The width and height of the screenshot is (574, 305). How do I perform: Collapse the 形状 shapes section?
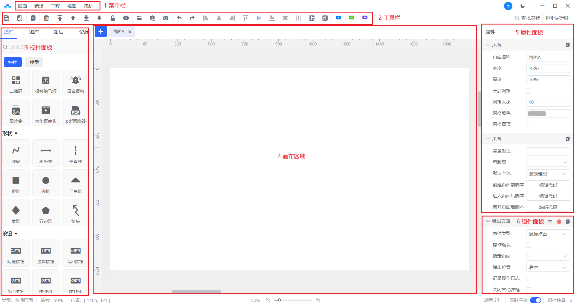(16, 133)
